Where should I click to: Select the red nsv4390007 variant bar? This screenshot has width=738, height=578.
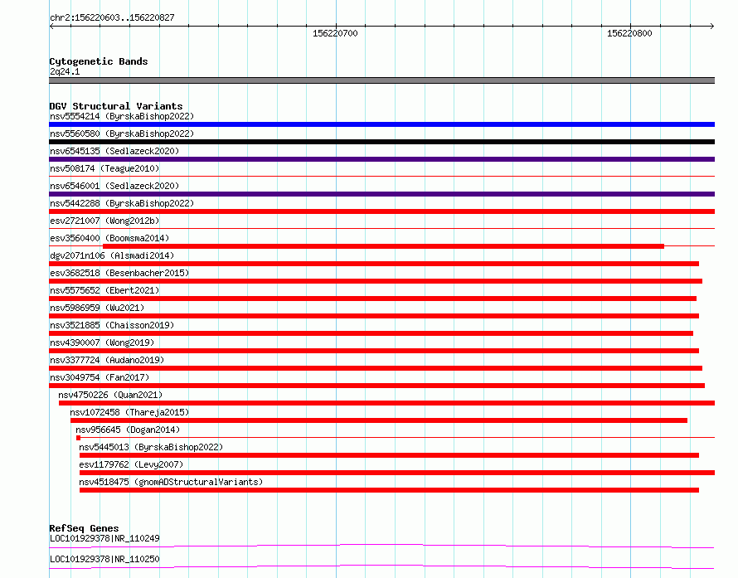point(374,351)
